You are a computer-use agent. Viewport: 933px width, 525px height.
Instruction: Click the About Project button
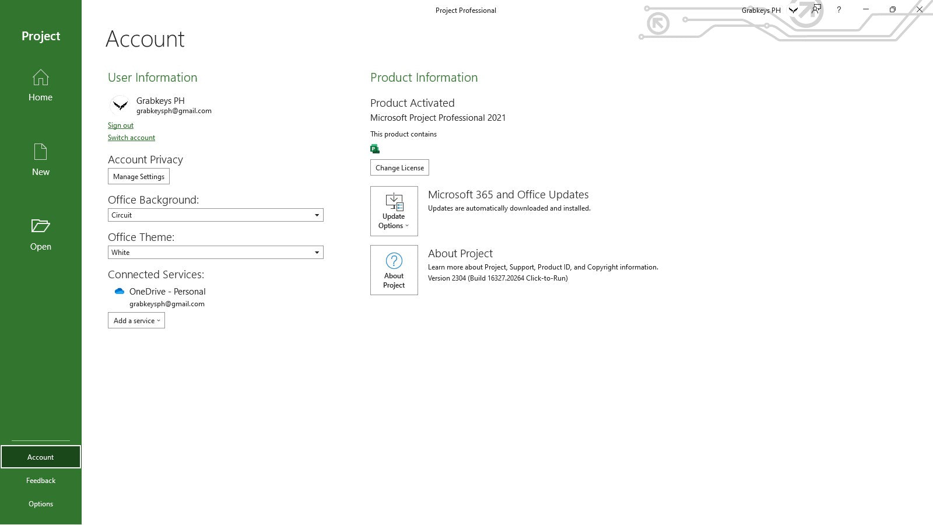coord(394,270)
